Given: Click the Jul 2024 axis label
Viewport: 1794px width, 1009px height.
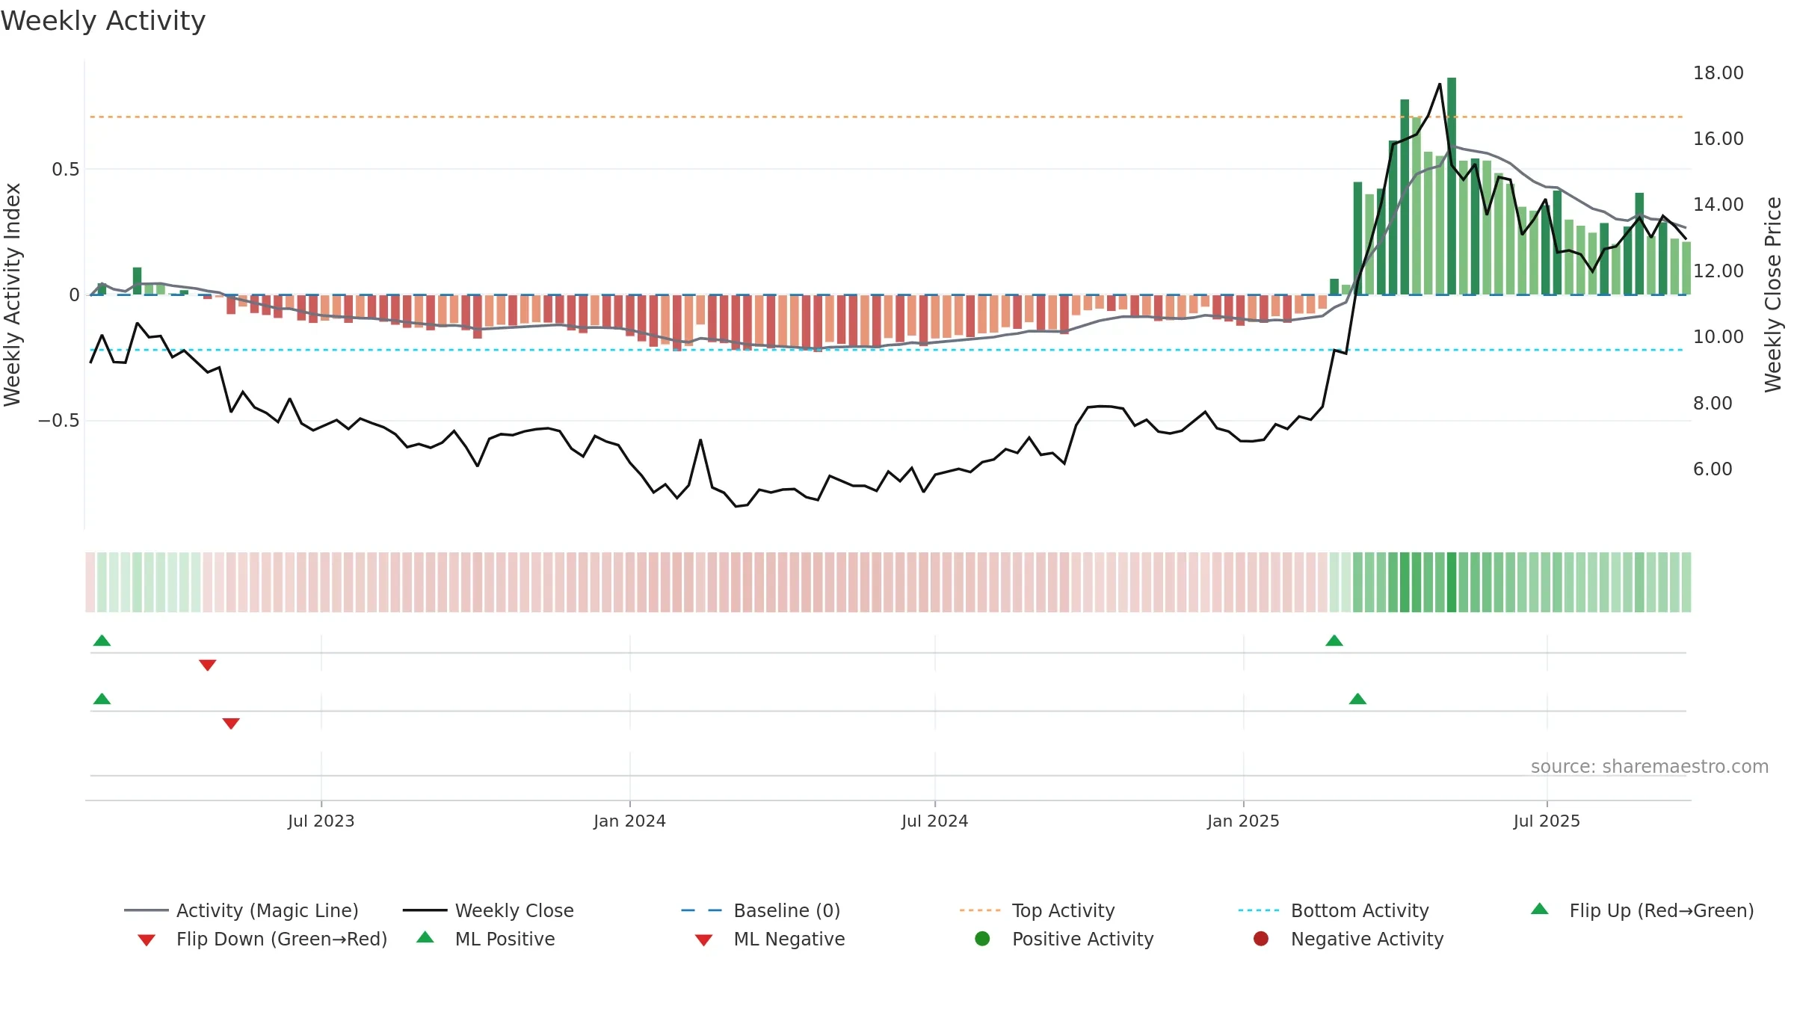Looking at the screenshot, I should (935, 821).
